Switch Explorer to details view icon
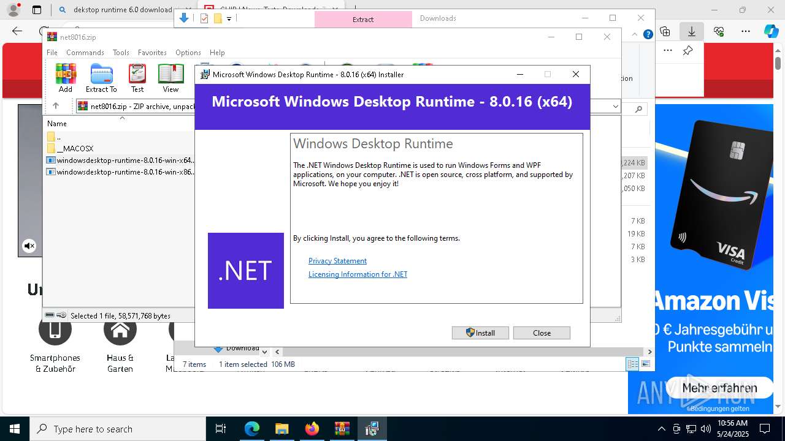This screenshot has width=785, height=441. click(632, 364)
